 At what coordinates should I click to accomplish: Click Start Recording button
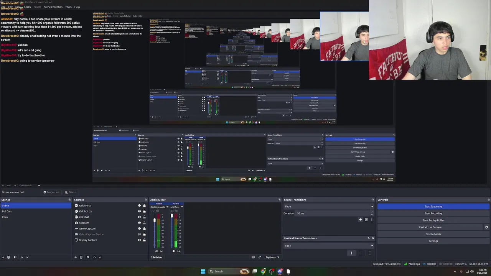(433, 214)
